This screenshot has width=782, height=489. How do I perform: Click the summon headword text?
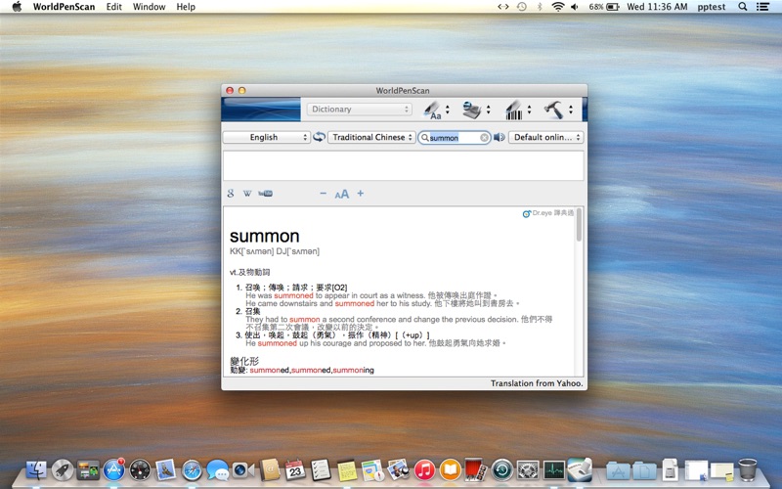[264, 236]
